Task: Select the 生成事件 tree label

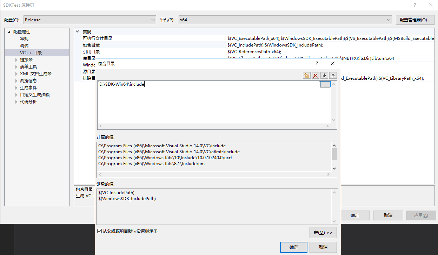Action: click(x=28, y=88)
